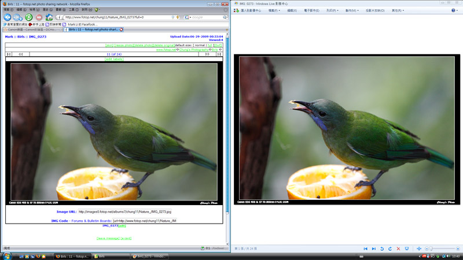Jump to first photo in album
The width and height of the screenshot is (463, 260).
point(9,54)
